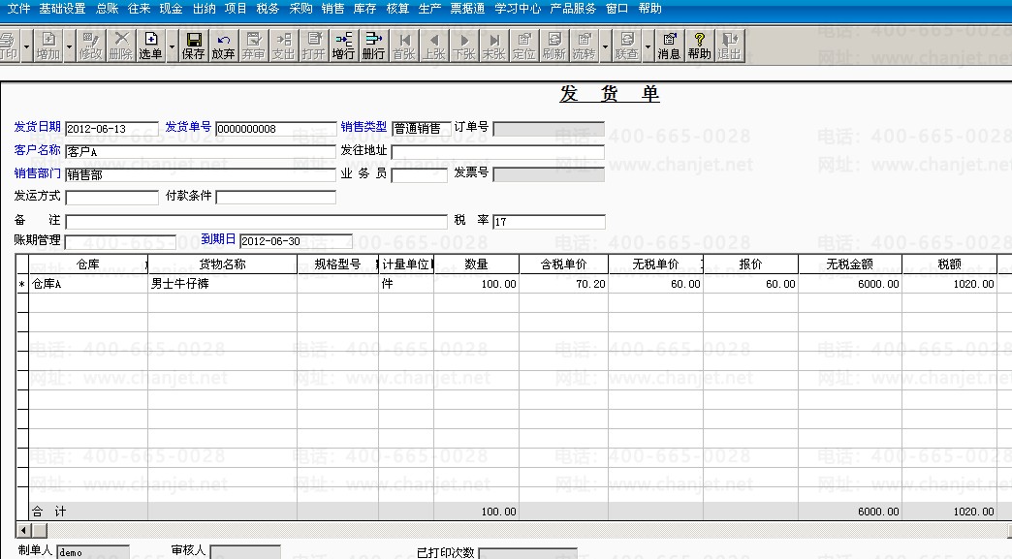Open the 文件 menu
Image resolution: width=1012 pixels, height=559 pixels.
pyautogui.click(x=18, y=9)
